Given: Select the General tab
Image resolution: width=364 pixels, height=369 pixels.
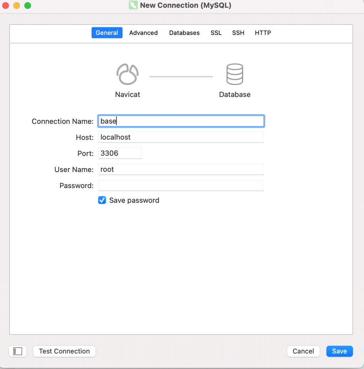Looking at the screenshot, I should (107, 33).
